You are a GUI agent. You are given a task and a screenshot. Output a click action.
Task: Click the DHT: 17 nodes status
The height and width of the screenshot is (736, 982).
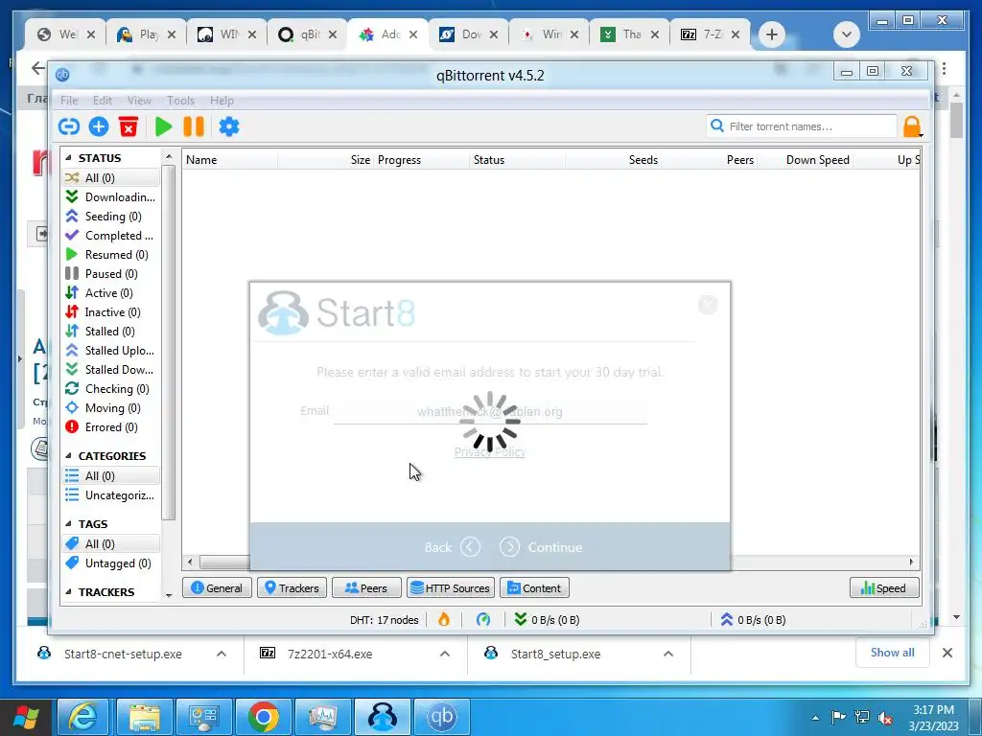click(384, 620)
